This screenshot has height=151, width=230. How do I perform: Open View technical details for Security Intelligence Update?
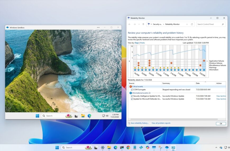click(x=221, y=96)
